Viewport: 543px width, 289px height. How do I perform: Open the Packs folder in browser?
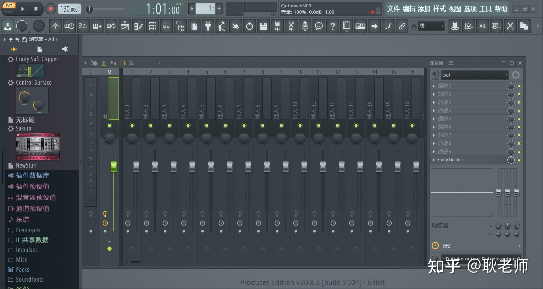22,269
